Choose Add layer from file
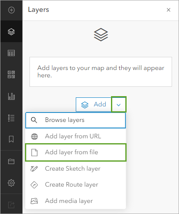Viewport: 179px width, 214px height. click(x=75, y=152)
